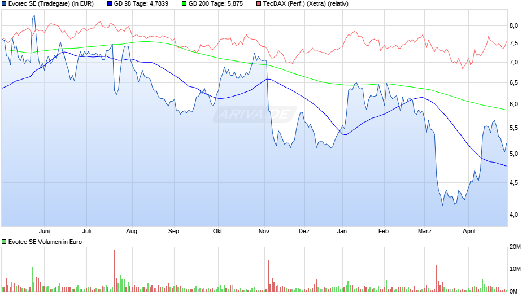Viewport: 531px width, 297px height.
Task: Click the Aug. month label on axis
Action: [x=132, y=232]
